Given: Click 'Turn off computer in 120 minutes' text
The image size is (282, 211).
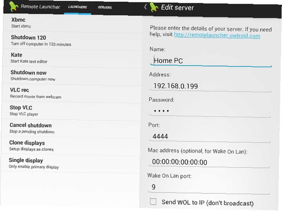Looking at the screenshot, I should tap(41, 44).
